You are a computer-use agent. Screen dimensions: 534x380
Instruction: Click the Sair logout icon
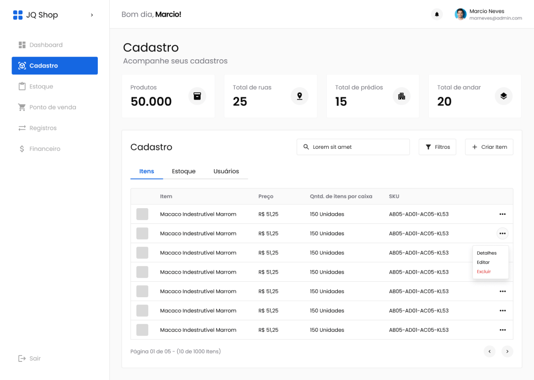[x=22, y=358]
